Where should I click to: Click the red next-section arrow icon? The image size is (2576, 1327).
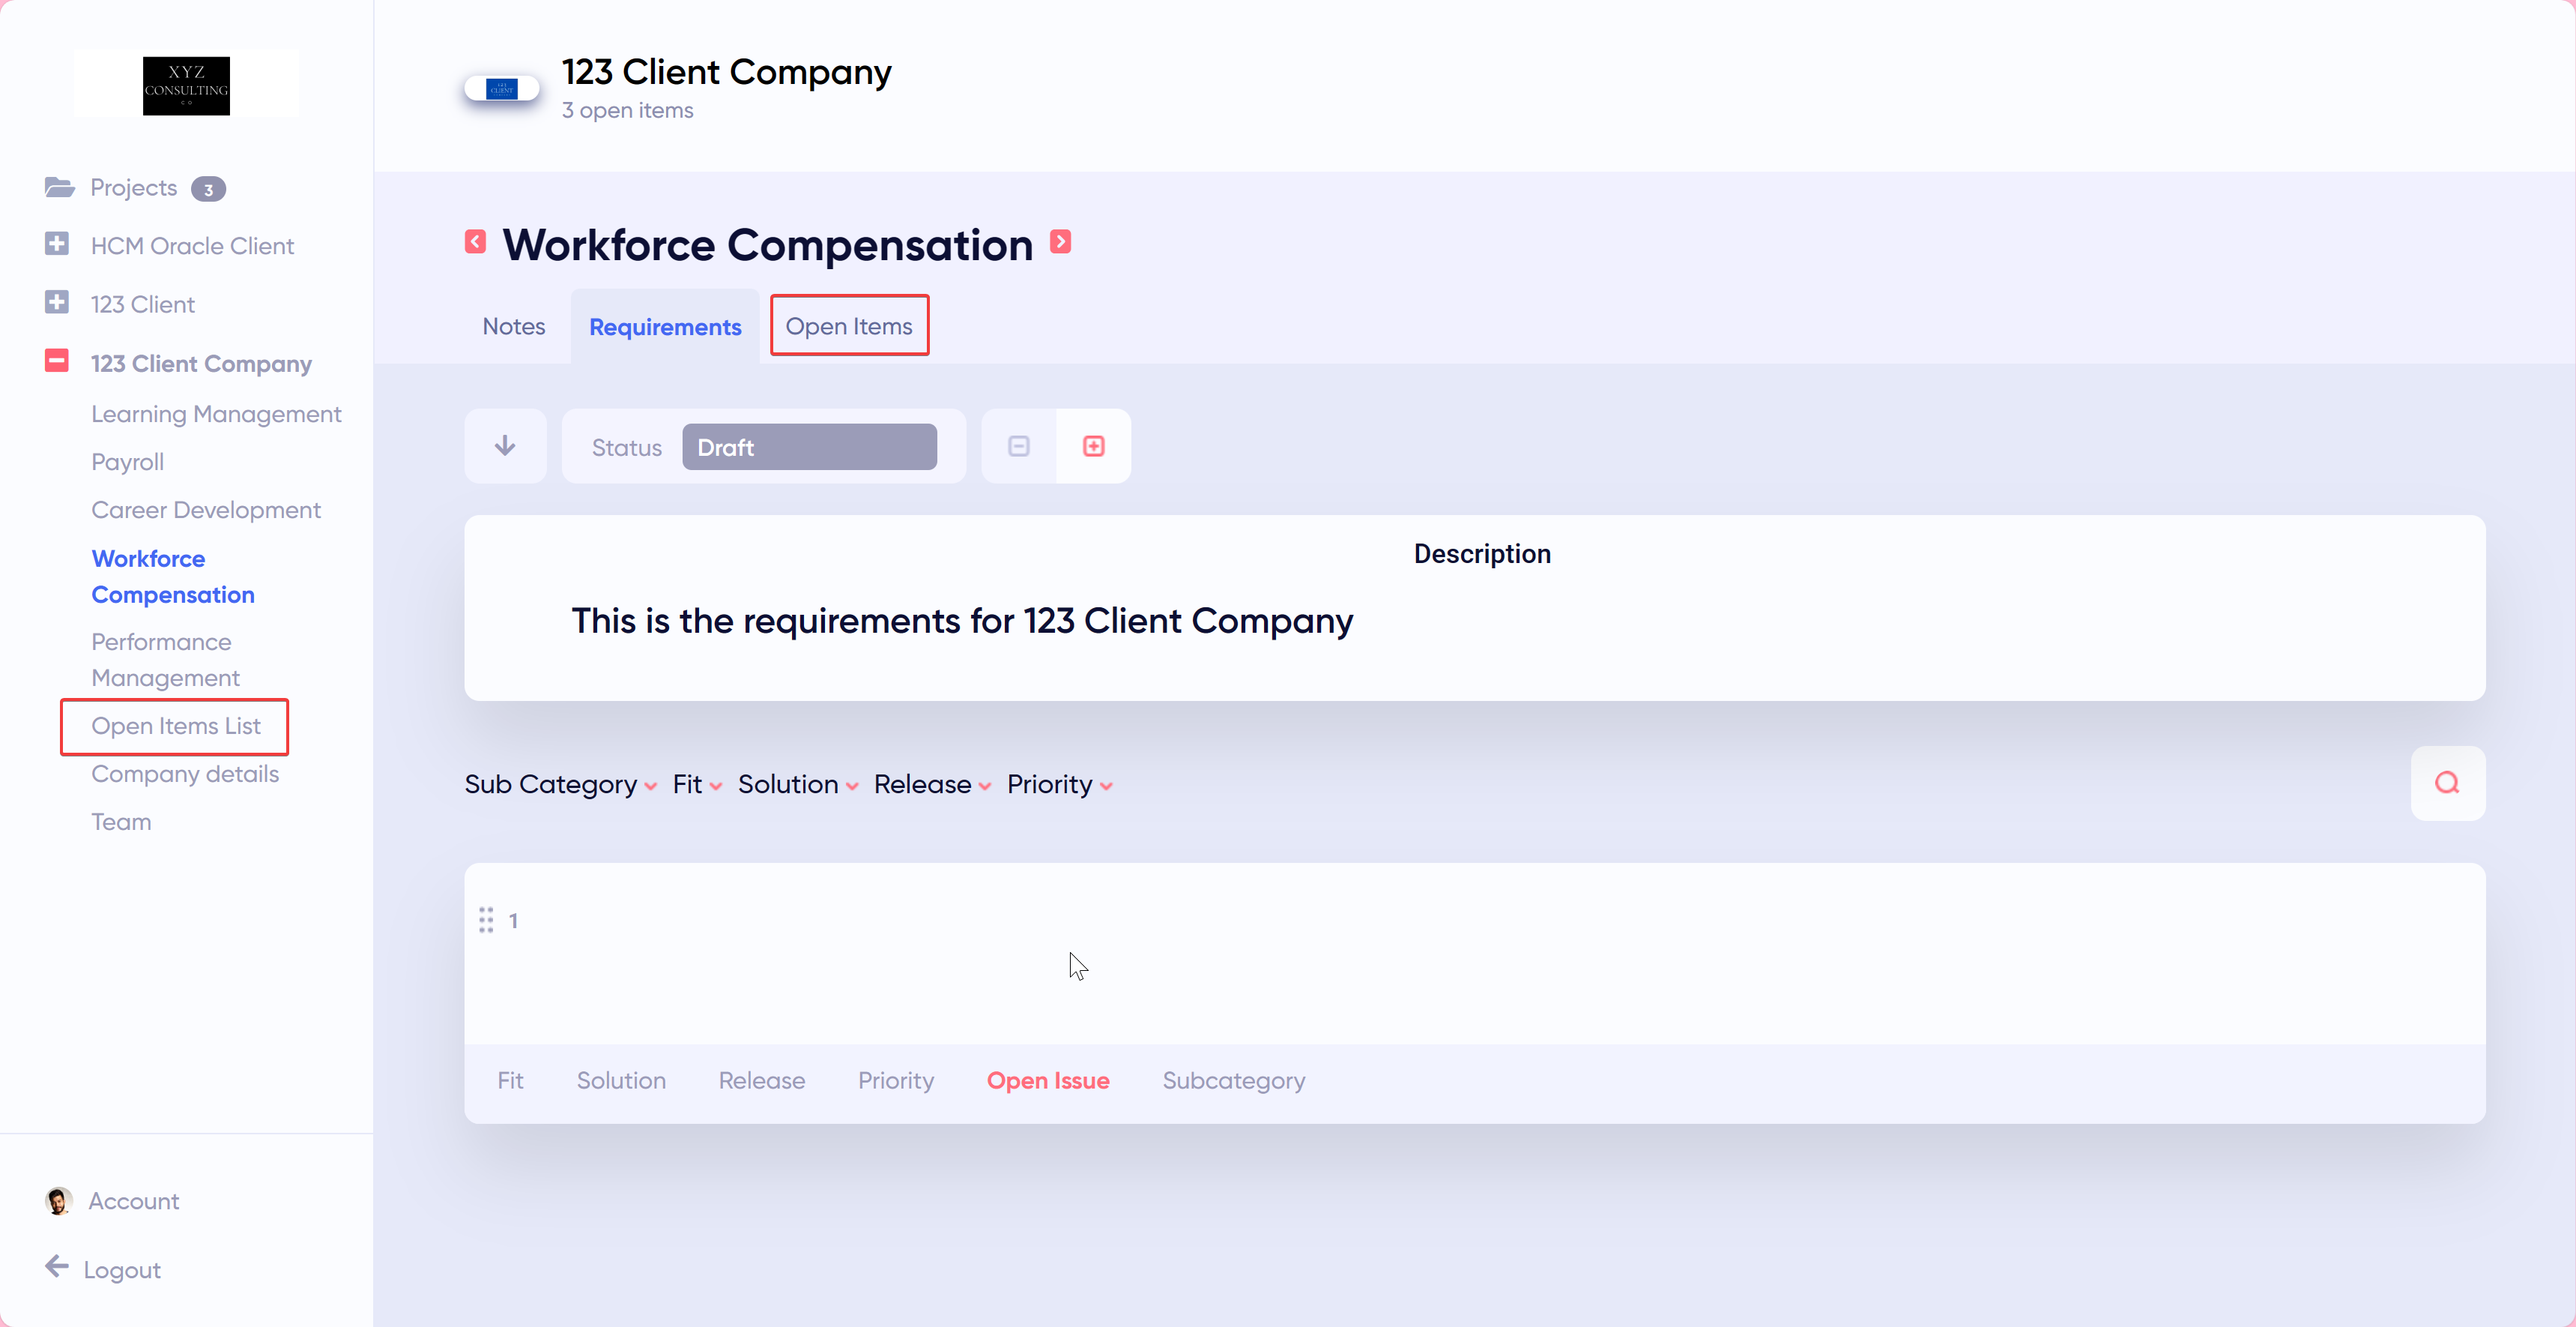[x=1060, y=242]
